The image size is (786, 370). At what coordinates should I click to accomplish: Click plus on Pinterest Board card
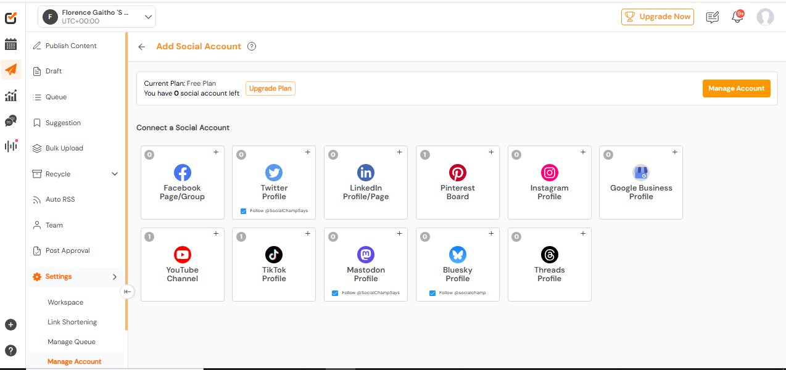click(491, 152)
